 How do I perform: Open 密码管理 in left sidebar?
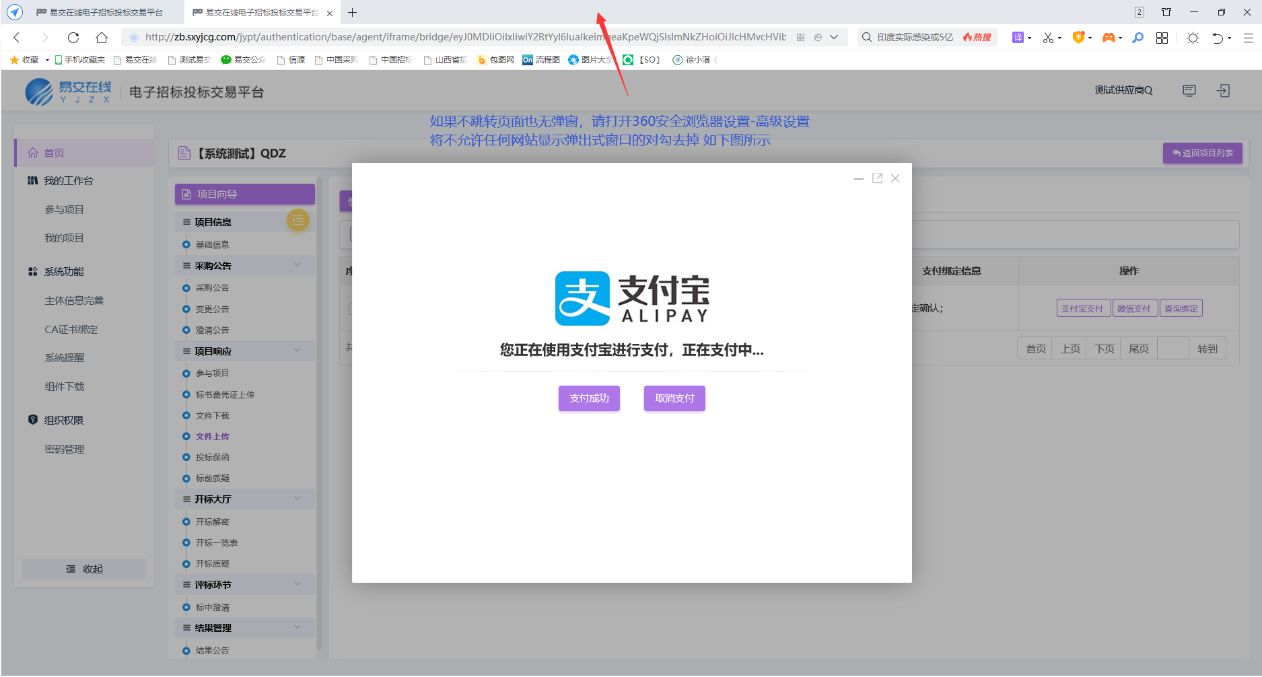[x=64, y=449]
